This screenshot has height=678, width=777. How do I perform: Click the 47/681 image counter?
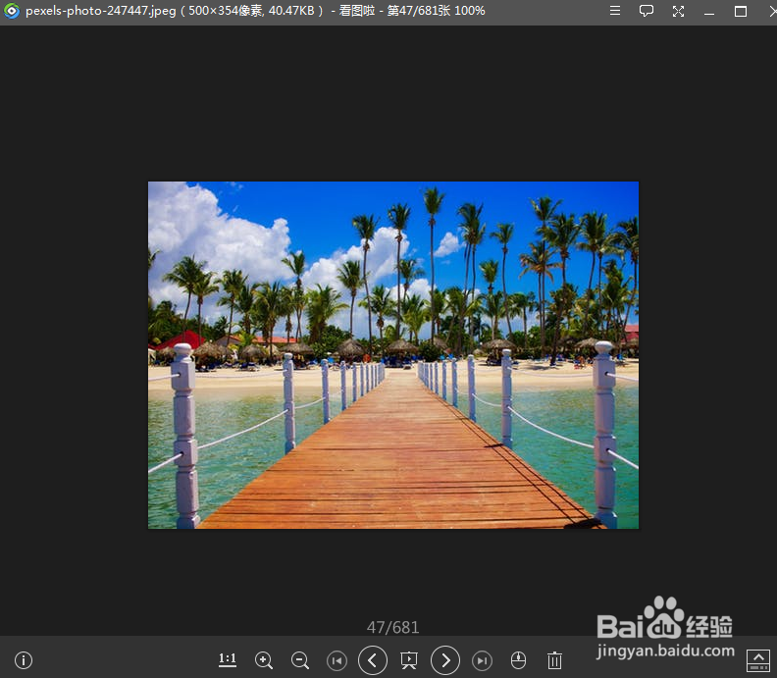[392, 627]
